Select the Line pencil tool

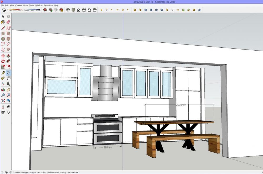click(x=3, y=28)
